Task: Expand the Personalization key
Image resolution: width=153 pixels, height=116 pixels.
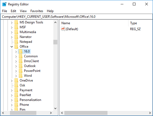Action: (12, 100)
